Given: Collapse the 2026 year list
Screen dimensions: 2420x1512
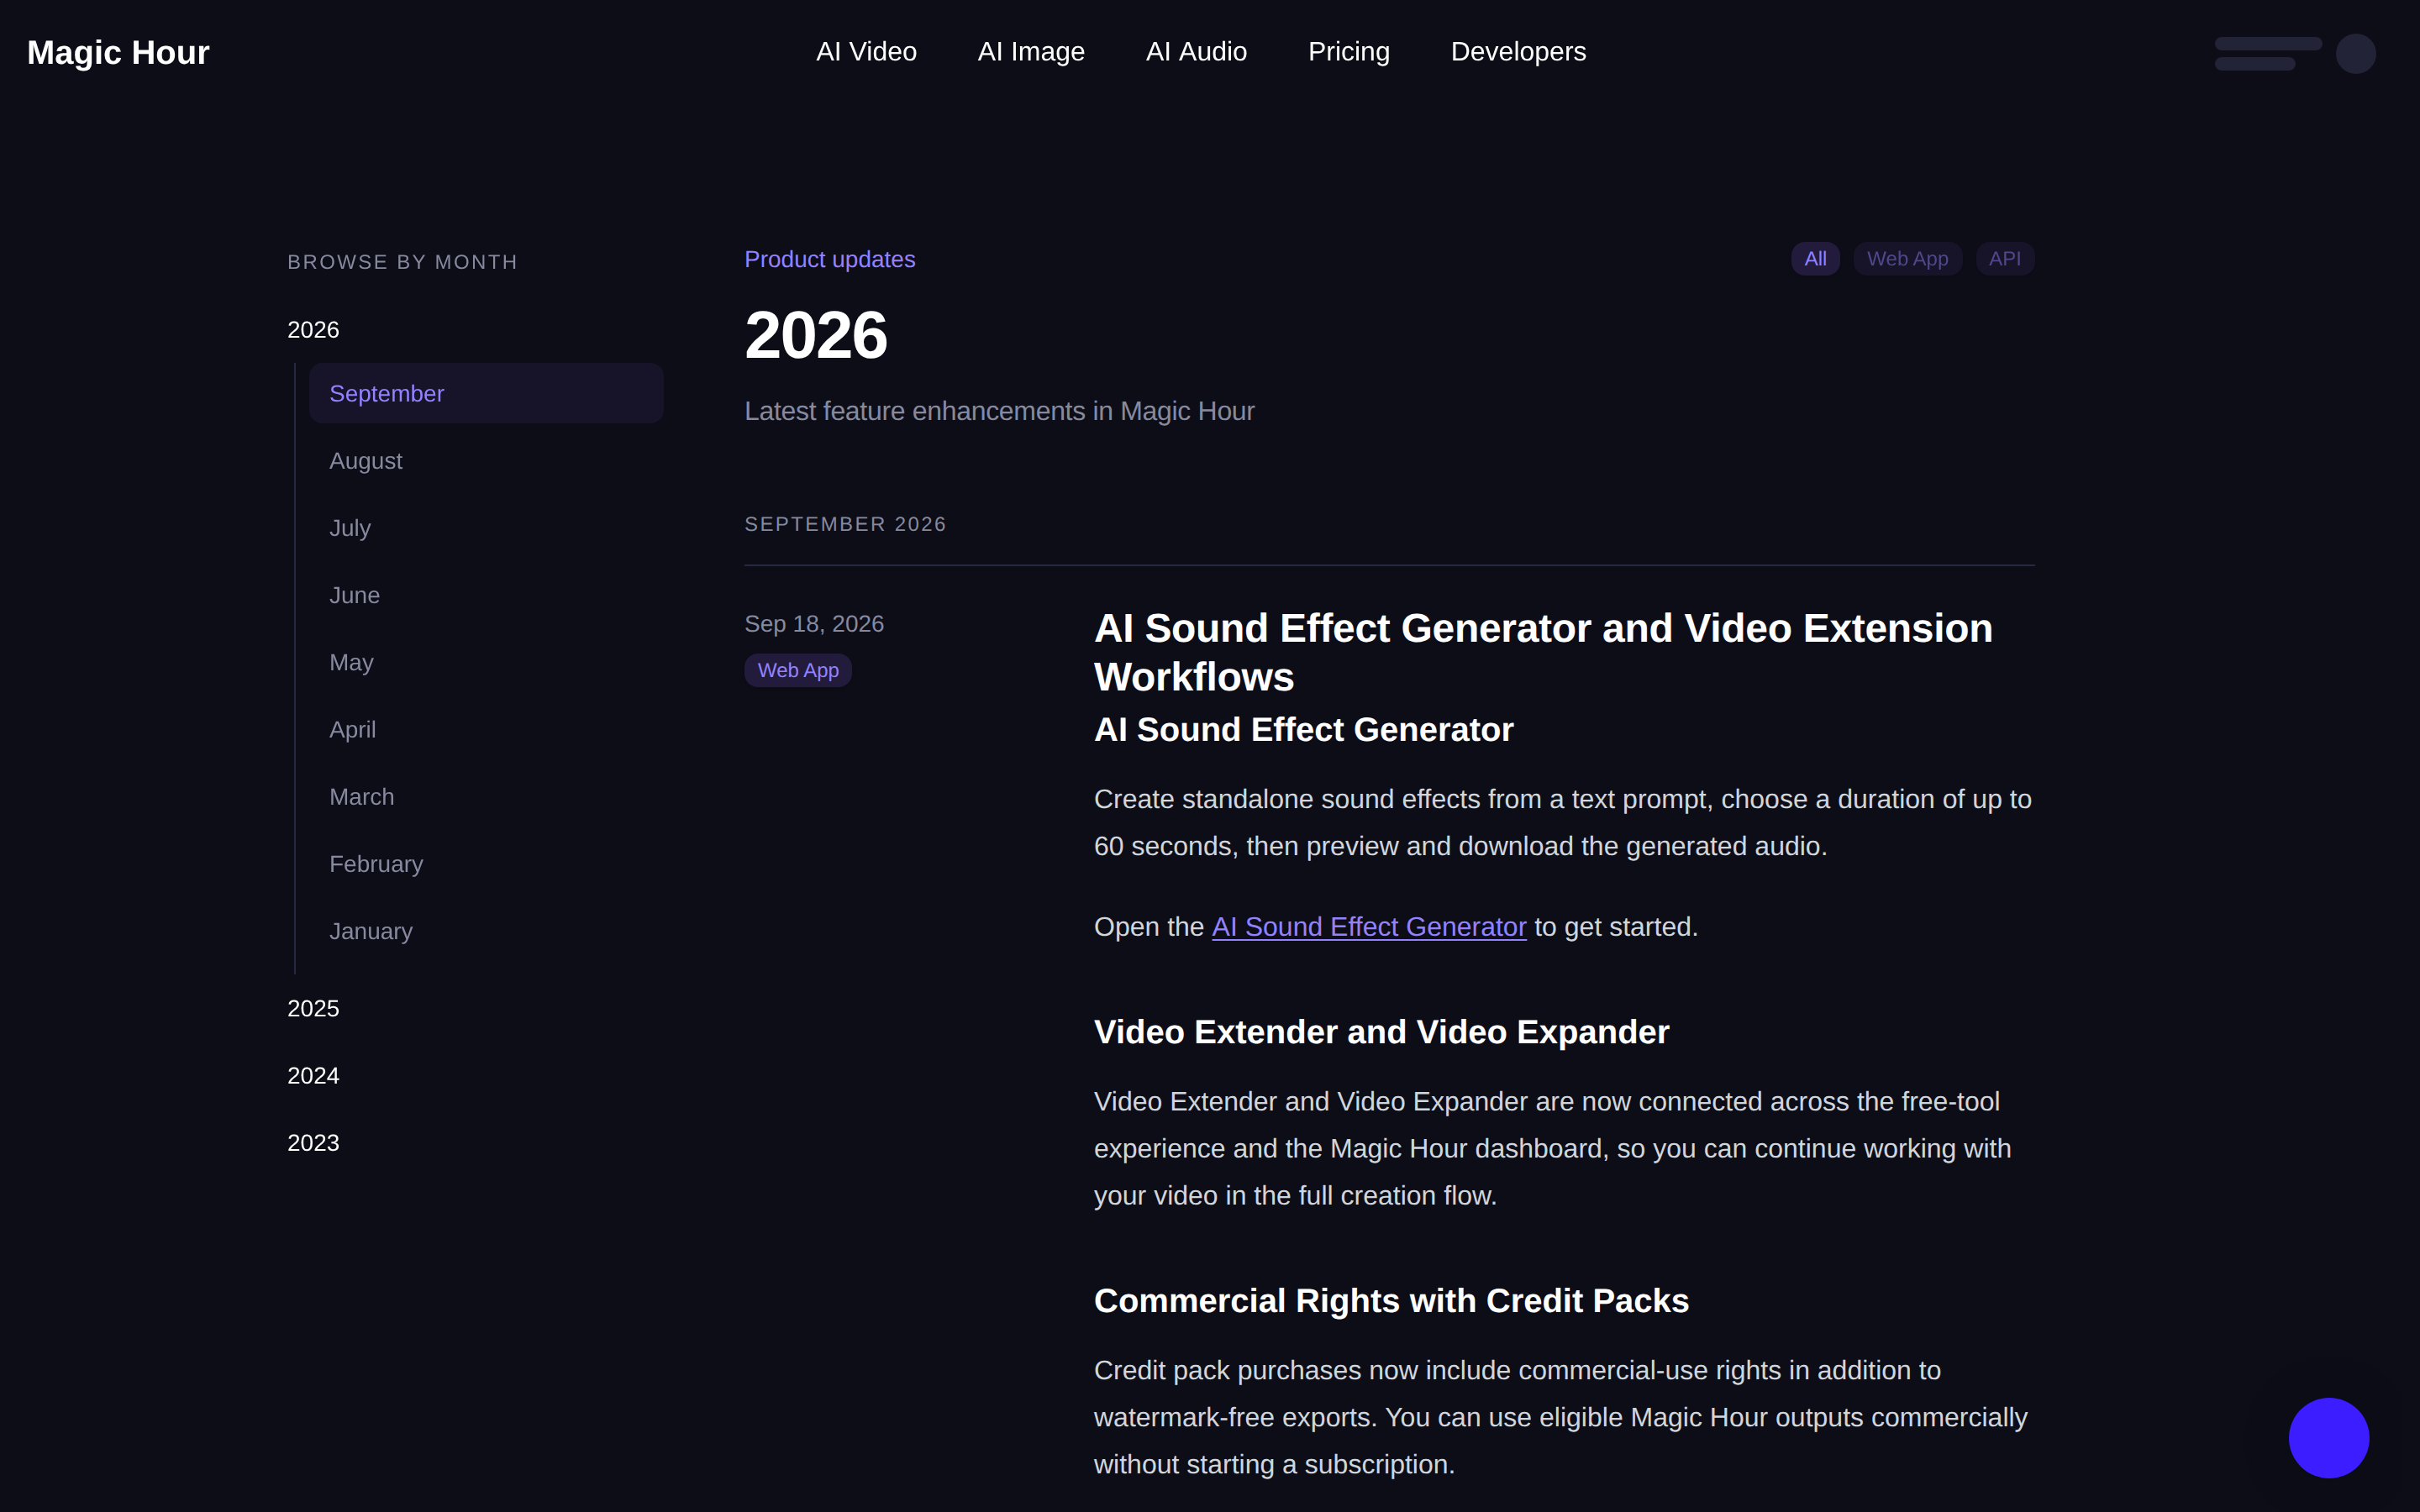Looking at the screenshot, I should point(313,329).
